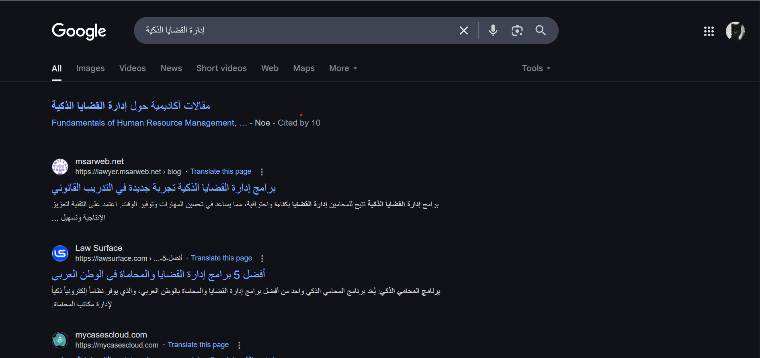Open three-dot menu for mycasescloud.com result
The height and width of the screenshot is (358, 760).
tap(239, 345)
